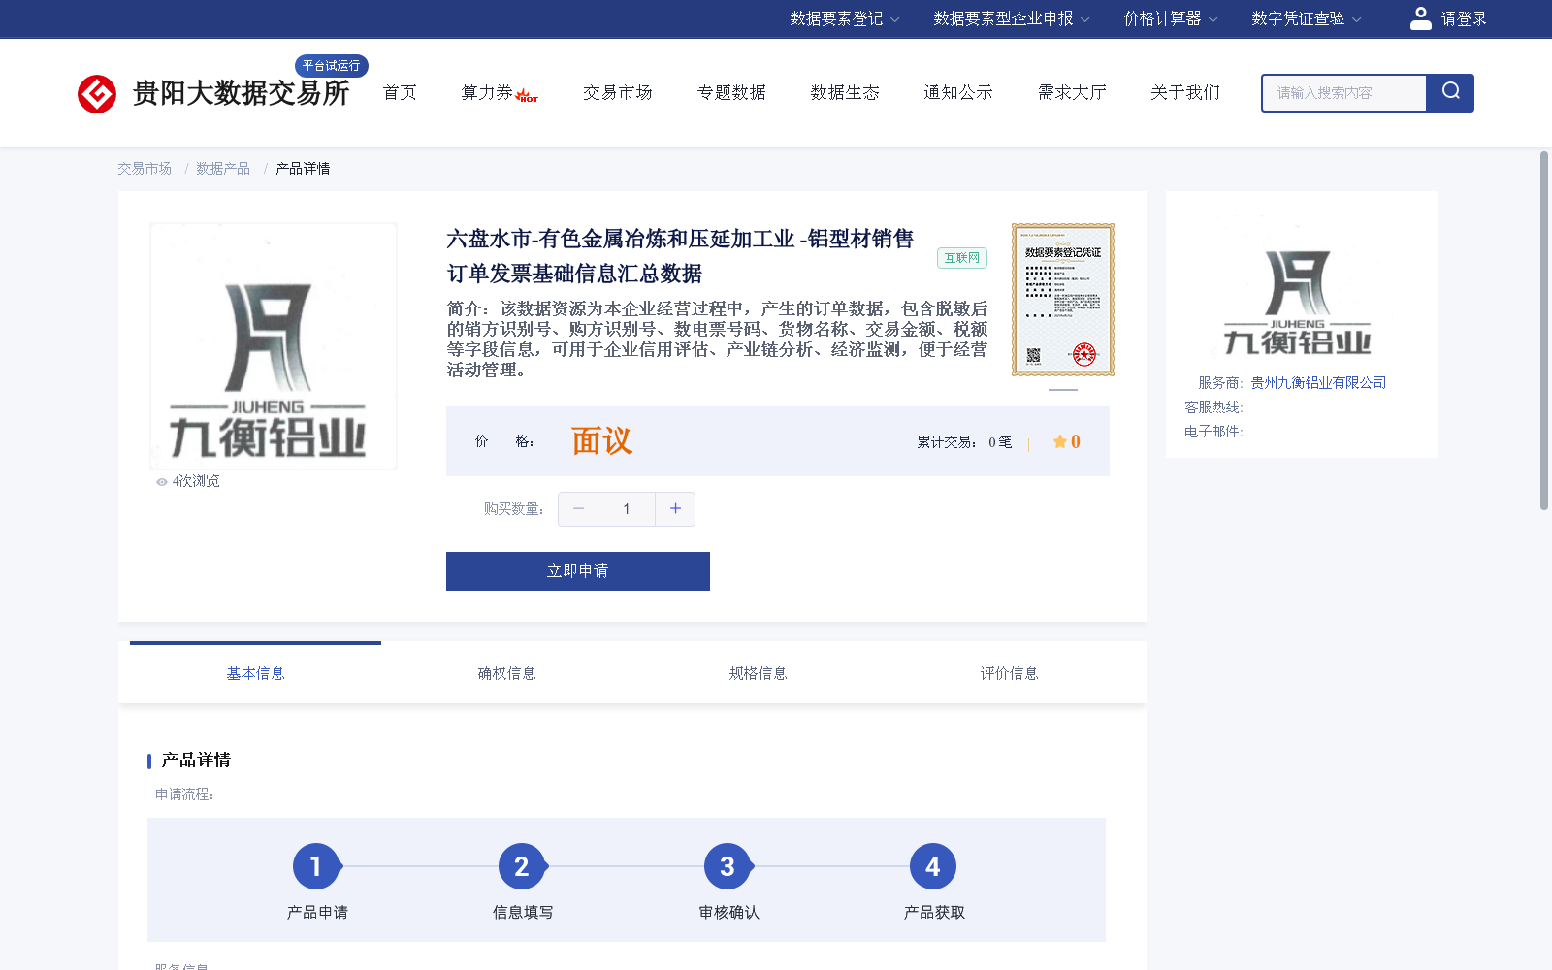Click 4次浏览 view count text
This screenshot has height=970, width=1552.
tap(196, 481)
